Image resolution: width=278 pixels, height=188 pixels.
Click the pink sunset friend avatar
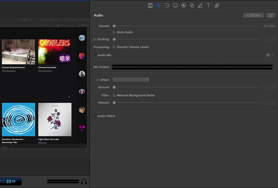tap(82, 127)
